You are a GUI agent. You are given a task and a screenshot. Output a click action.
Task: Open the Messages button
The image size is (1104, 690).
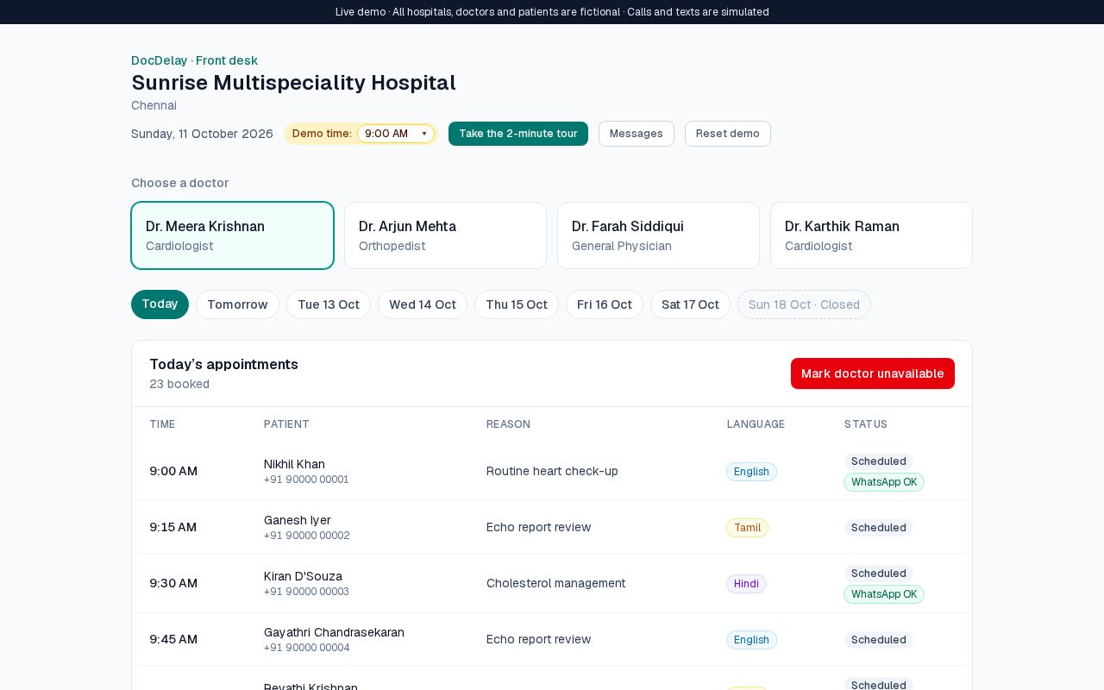[637, 134]
